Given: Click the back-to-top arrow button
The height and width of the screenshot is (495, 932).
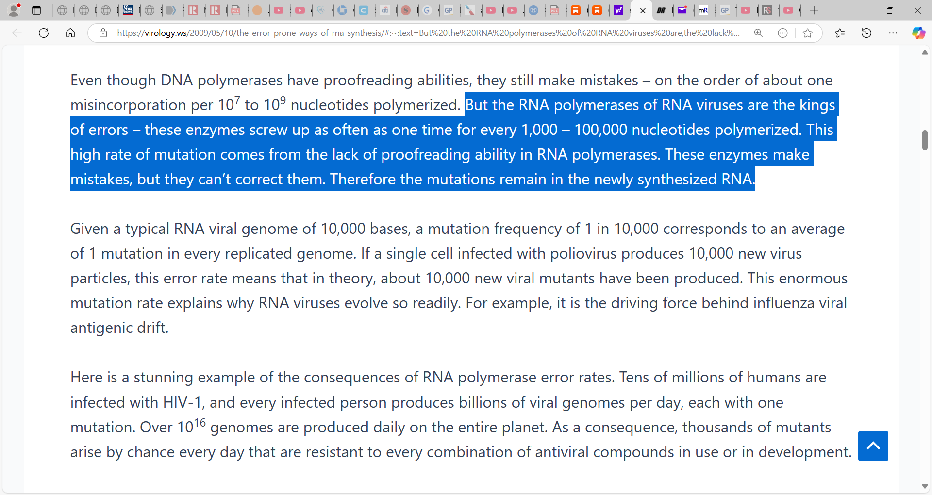Looking at the screenshot, I should [873, 446].
